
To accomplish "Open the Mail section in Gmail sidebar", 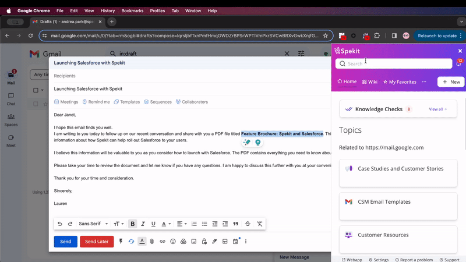I will tap(11, 77).
